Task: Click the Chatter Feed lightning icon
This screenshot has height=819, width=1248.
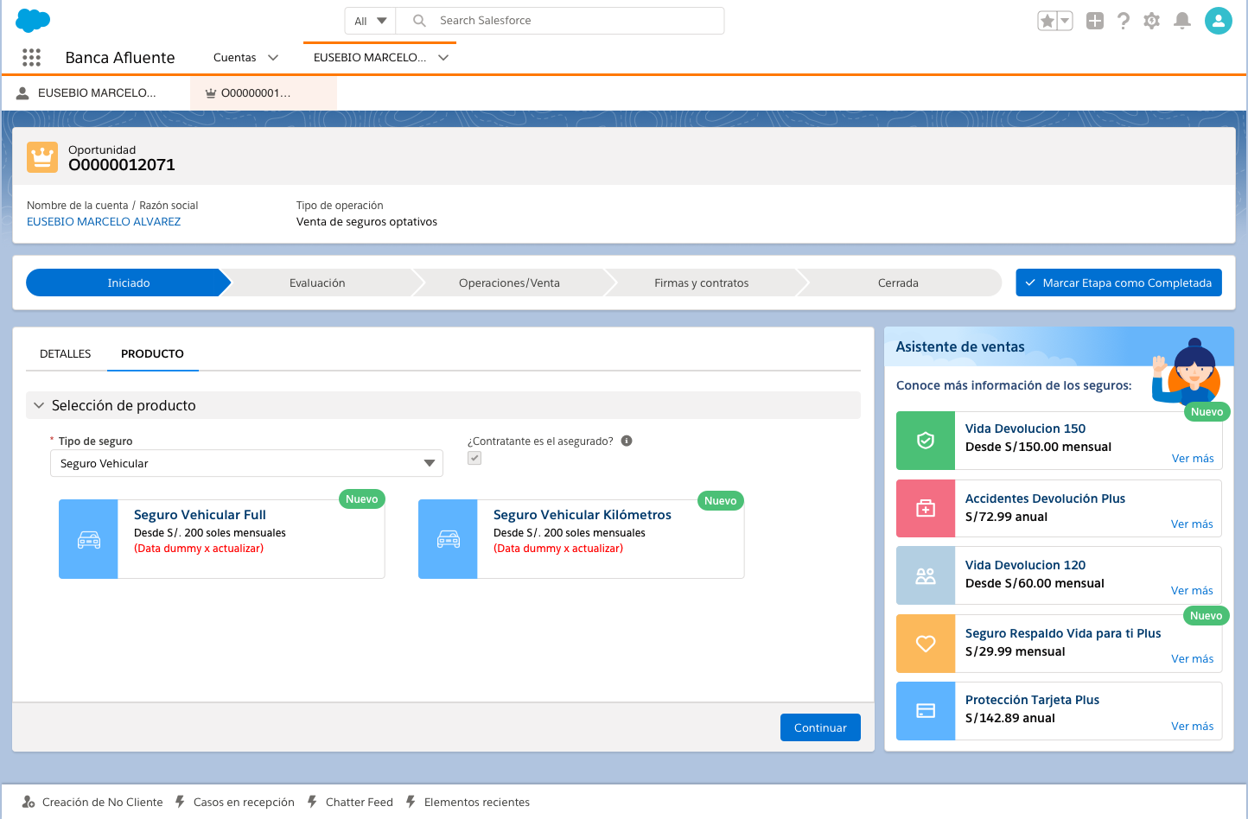Action: pos(312,802)
